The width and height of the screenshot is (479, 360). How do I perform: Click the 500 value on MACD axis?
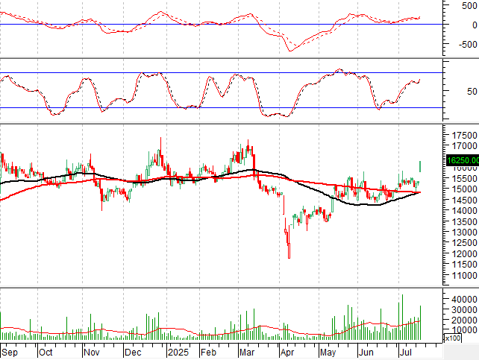point(470,6)
